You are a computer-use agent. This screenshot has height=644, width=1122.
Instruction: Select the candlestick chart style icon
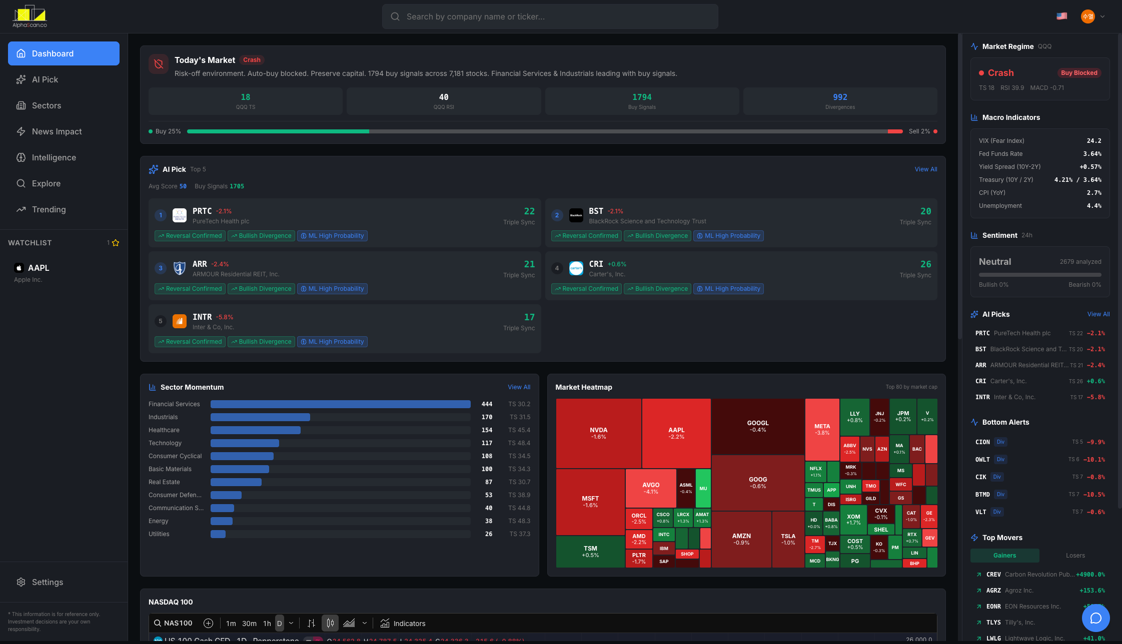tap(330, 623)
